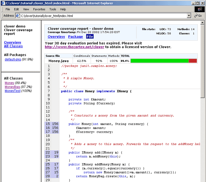This screenshot has height=182, width=206.
Task: Switch to Package tab in report header
Action: pyautogui.click(x=76, y=37)
